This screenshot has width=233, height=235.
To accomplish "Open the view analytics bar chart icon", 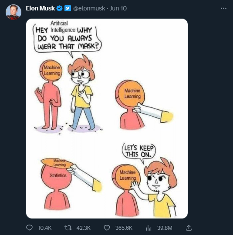I will click(x=149, y=228).
